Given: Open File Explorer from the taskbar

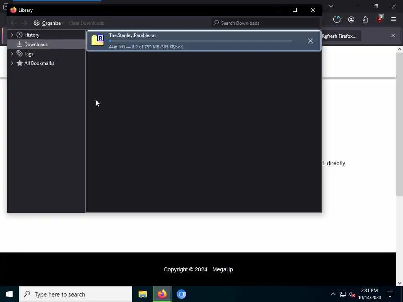Looking at the screenshot, I should 142,294.
